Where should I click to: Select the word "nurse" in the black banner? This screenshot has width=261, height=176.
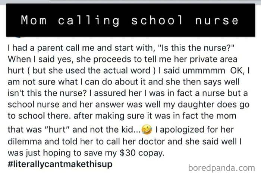(x=217, y=20)
